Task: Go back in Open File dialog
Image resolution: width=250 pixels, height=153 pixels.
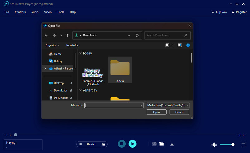Action: click(x=46, y=35)
